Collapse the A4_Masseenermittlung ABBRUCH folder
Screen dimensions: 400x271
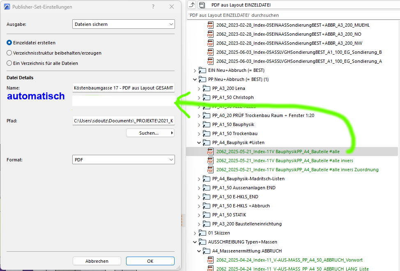pos(199,251)
